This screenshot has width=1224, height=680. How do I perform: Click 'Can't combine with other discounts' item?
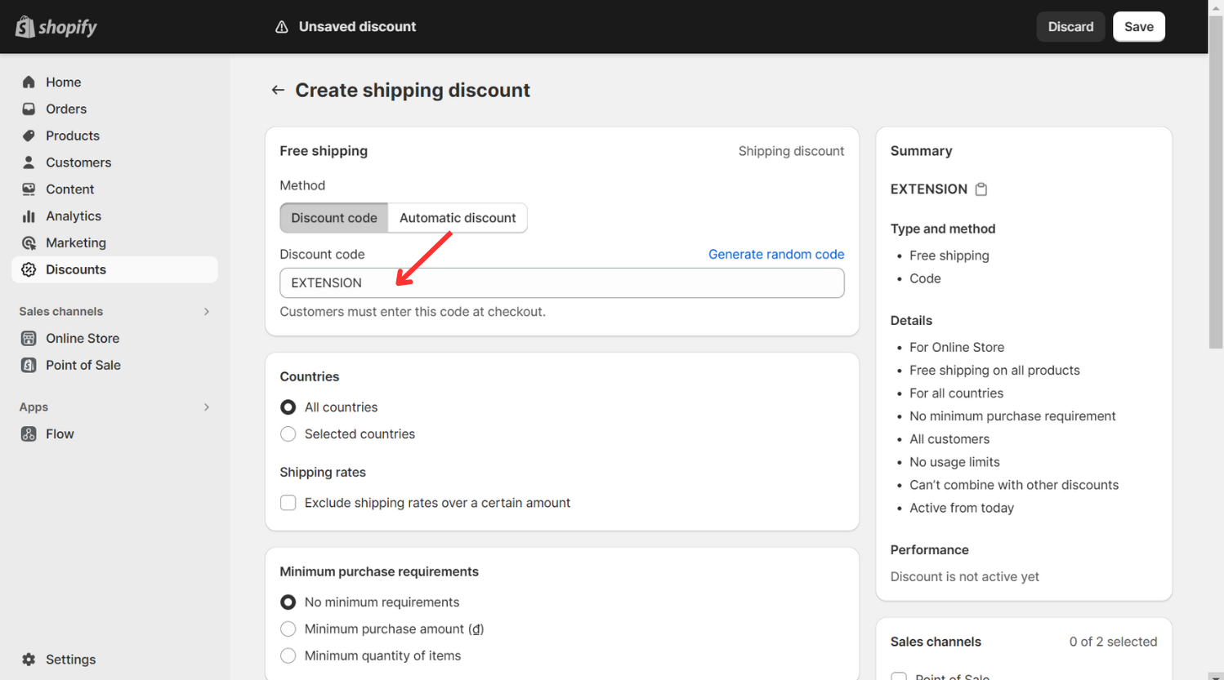[x=1014, y=485]
